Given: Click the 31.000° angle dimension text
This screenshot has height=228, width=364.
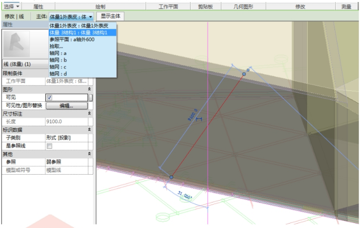Looking at the screenshot, I should tap(185, 195).
